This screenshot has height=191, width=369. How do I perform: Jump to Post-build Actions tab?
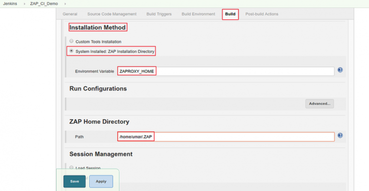(x=262, y=14)
